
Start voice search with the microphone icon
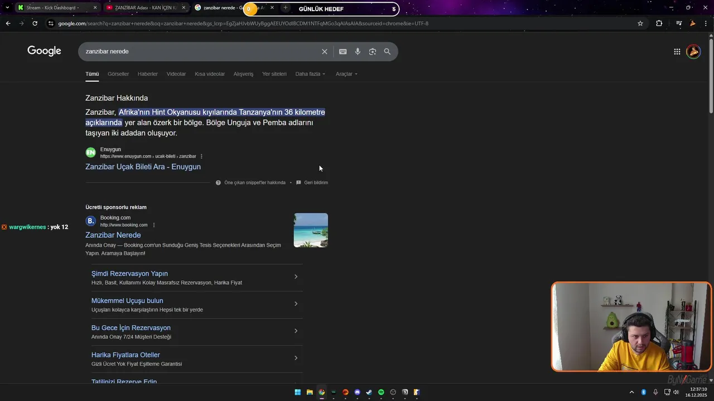pyautogui.click(x=358, y=51)
